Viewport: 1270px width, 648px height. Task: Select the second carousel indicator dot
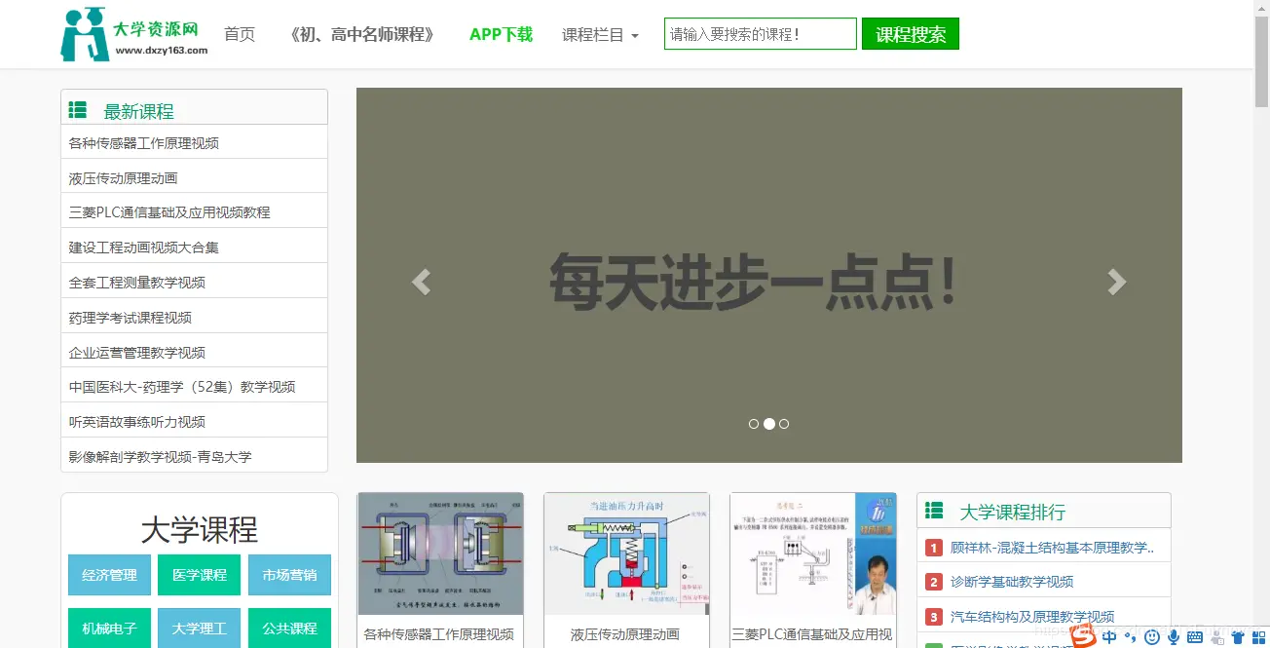pyautogui.click(x=769, y=424)
